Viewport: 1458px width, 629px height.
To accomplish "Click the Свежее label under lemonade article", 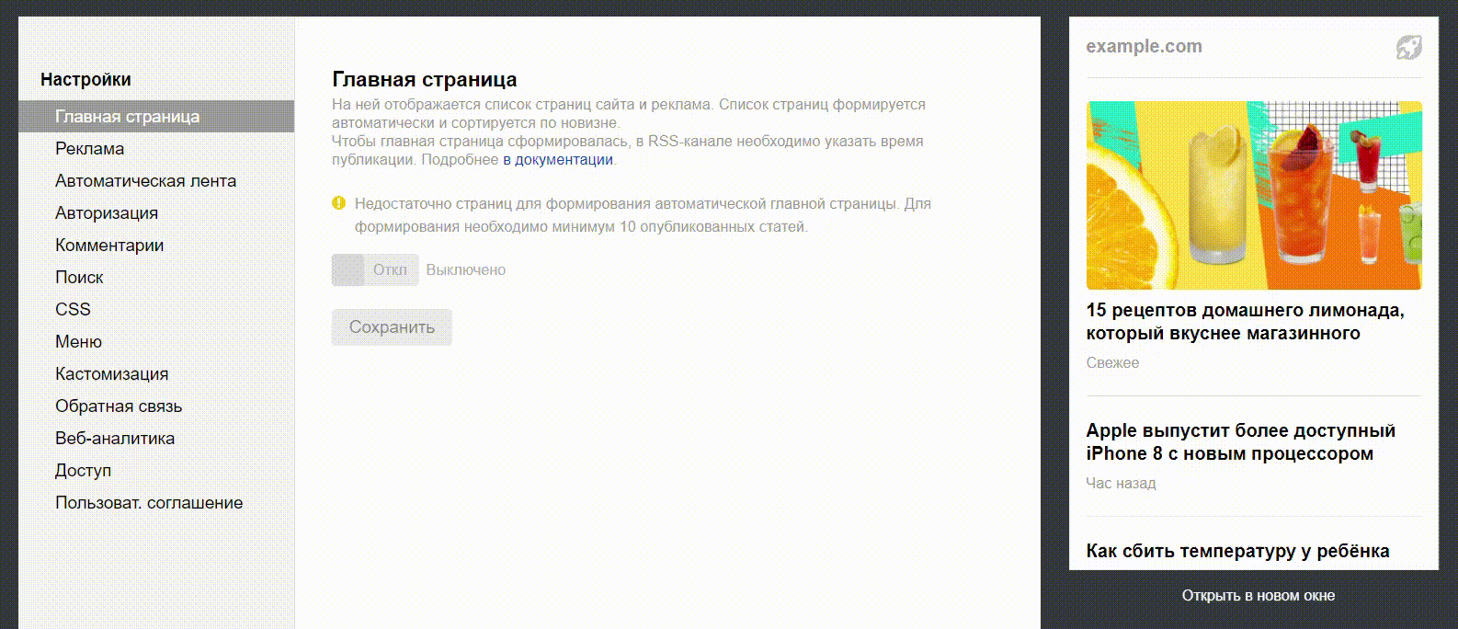I will point(1112,363).
